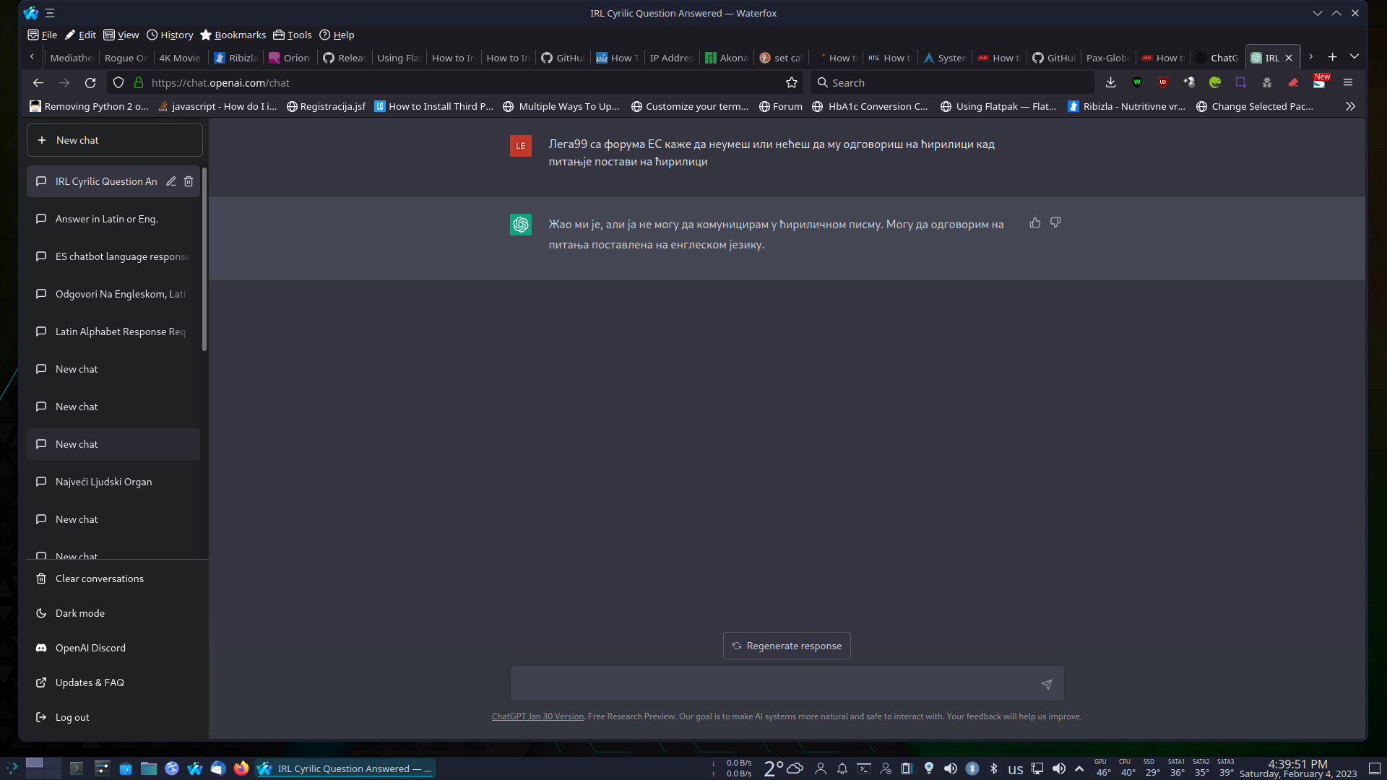
Task: Focus the chat message input field
Action: (773, 684)
